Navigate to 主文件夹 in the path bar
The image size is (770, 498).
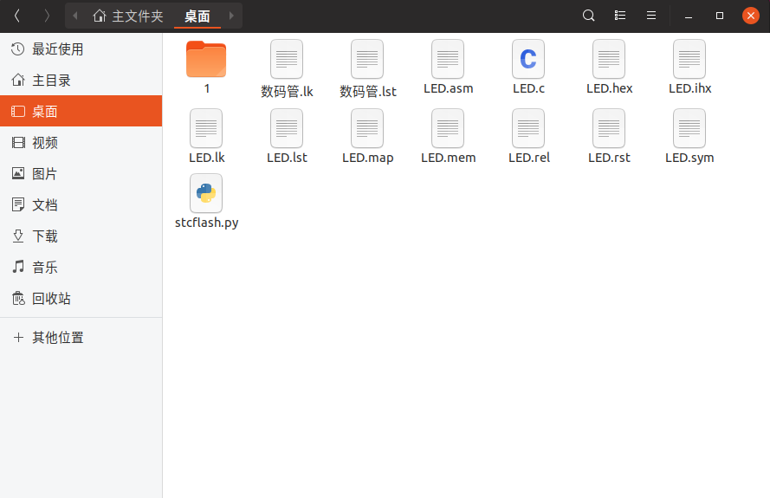[127, 16]
